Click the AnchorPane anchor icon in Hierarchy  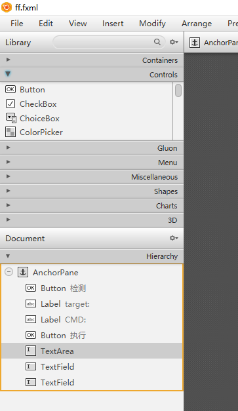pos(23,272)
